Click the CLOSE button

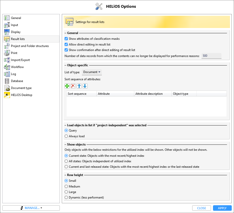coord(201,208)
